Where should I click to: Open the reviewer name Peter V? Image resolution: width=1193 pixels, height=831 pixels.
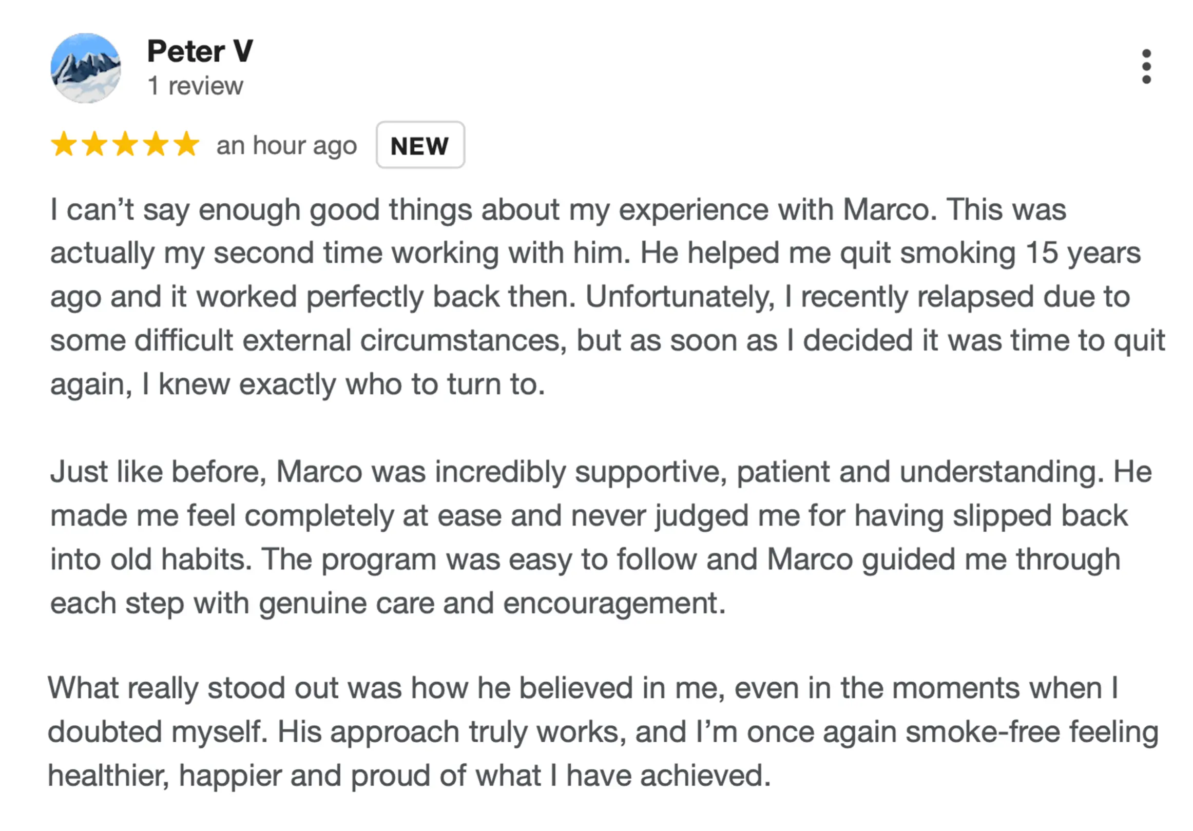tap(200, 51)
